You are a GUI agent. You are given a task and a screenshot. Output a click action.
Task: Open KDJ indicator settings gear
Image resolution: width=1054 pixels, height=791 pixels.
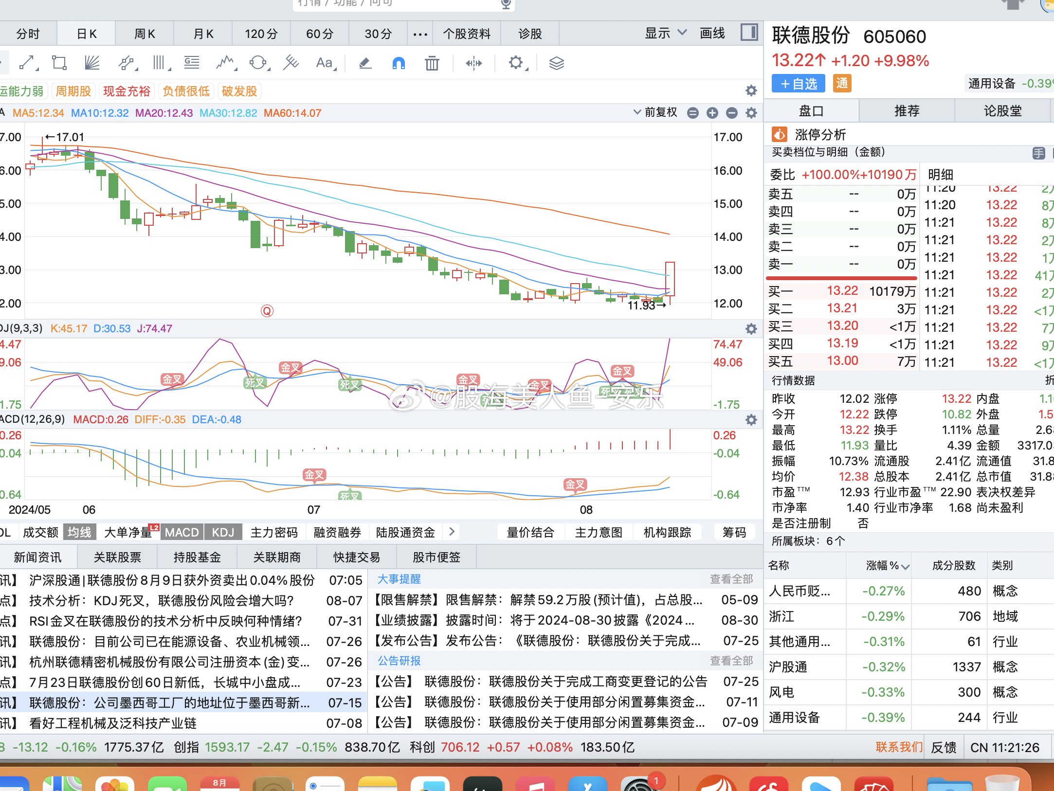tap(751, 329)
